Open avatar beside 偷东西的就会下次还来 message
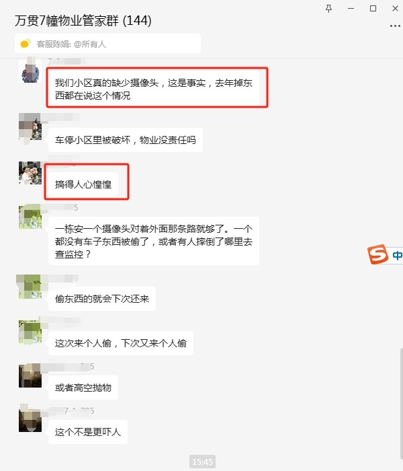403x471 pixels. point(30,287)
